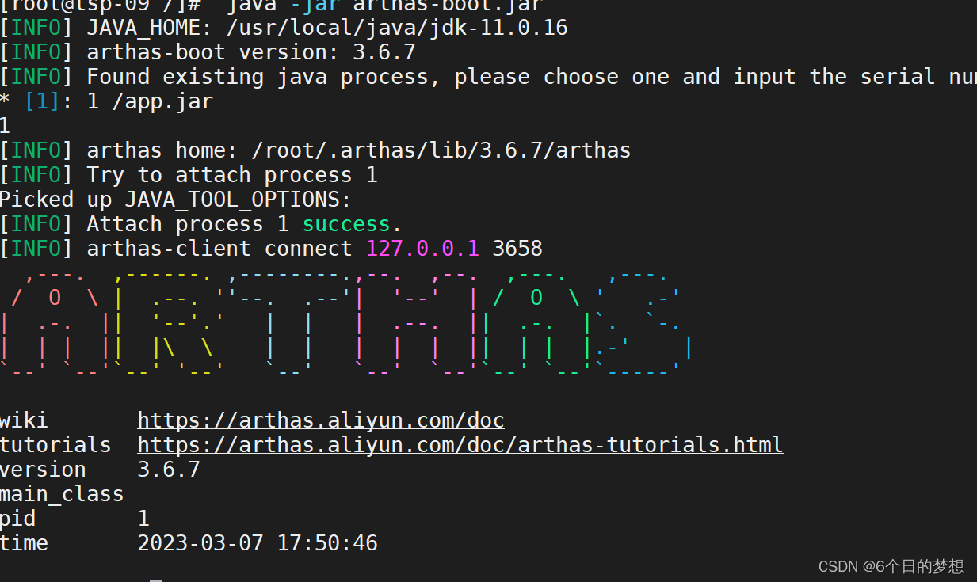Image resolution: width=977 pixels, height=582 pixels.
Task: Click the ARTHAS ASCII art banner
Action: click(x=346, y=323)
